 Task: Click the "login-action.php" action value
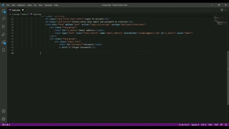(x=100, y=25)
